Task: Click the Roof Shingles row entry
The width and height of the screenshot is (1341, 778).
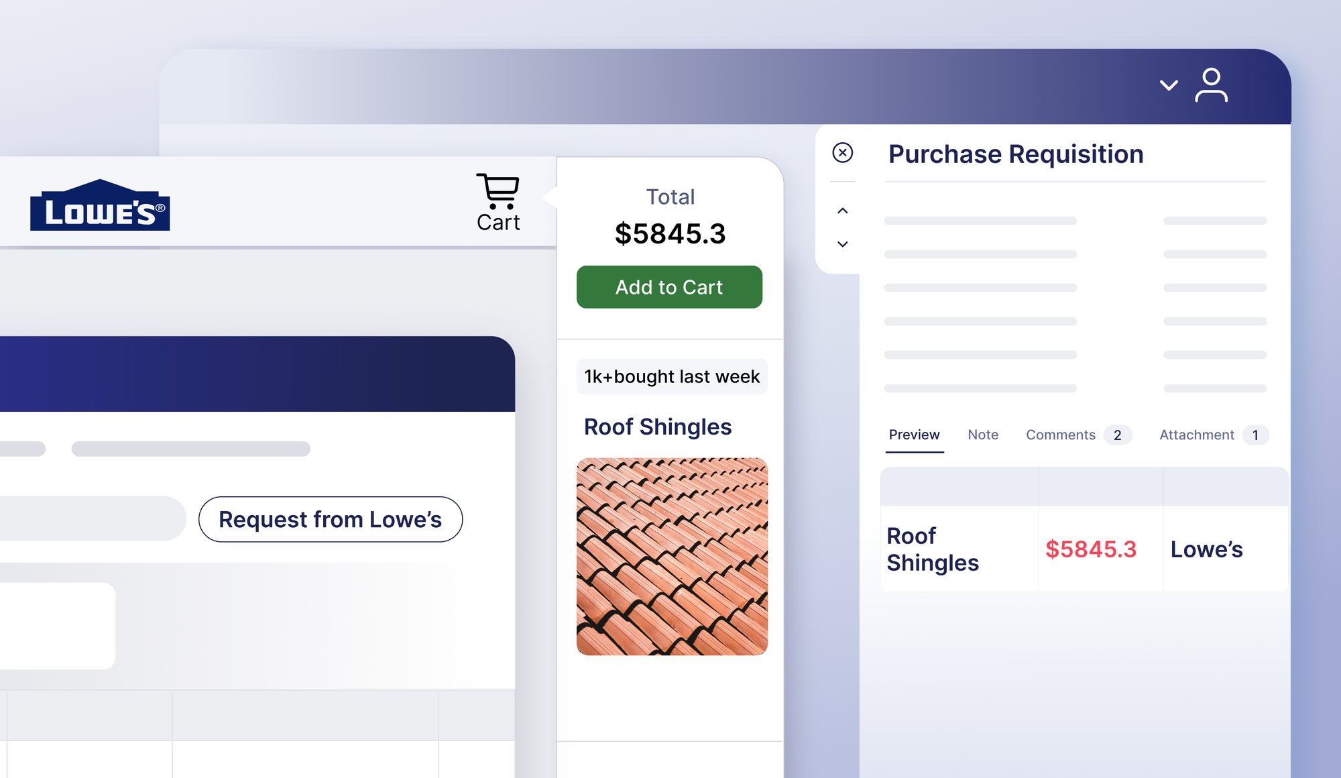Action: click(933, 549)
